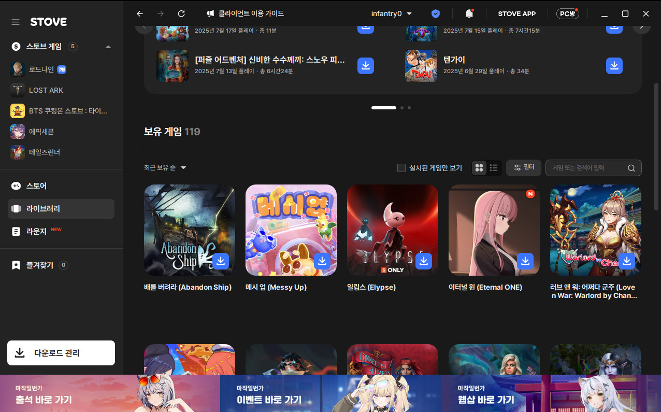Viewport: 661px width, 412px height.
Task: Open 이터널 원 (Eternal ONE) title text
Action: pyautogui.click(x=485, y=287)
